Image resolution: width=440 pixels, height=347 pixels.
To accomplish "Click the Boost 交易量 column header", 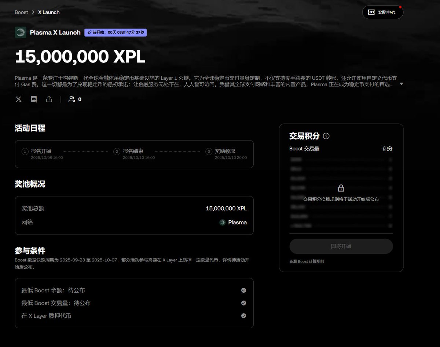I will point(304,149).
